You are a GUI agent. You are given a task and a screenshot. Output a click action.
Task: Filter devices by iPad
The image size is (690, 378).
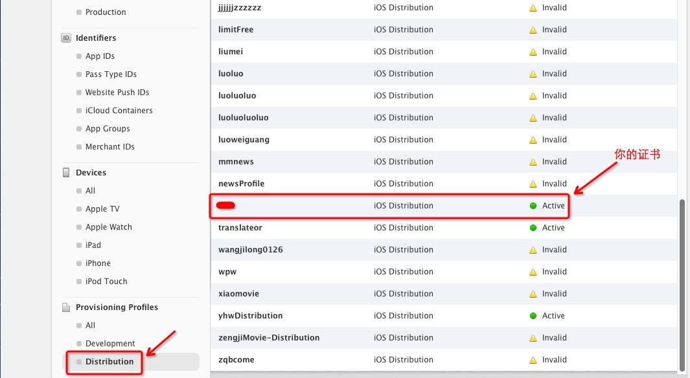[x=93, y=245]
